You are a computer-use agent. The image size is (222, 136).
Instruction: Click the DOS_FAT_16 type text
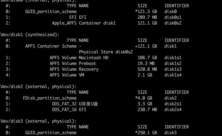[64, 110]
